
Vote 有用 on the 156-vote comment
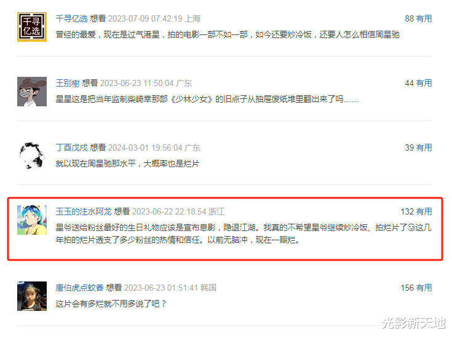pos(424,288)
